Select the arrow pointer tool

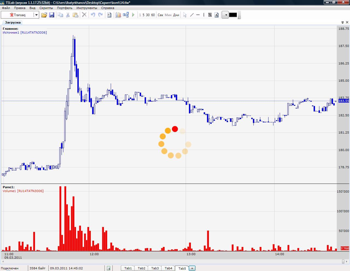[185, 15]
